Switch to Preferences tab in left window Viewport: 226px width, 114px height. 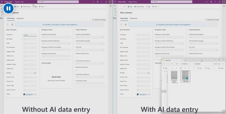(x=20, y=18)
